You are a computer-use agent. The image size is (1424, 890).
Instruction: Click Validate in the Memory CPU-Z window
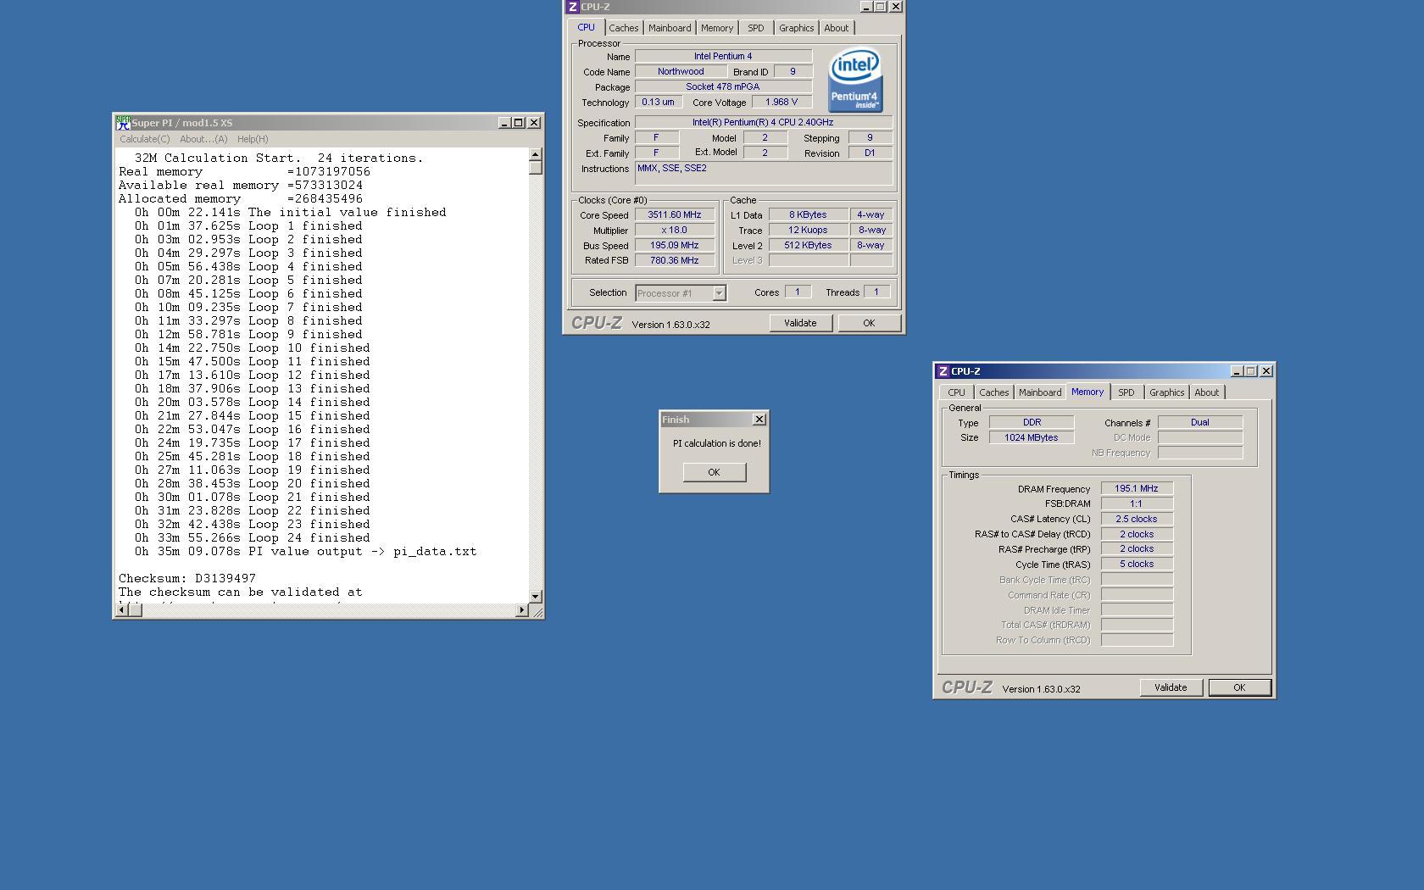[x=1171, y=687]
